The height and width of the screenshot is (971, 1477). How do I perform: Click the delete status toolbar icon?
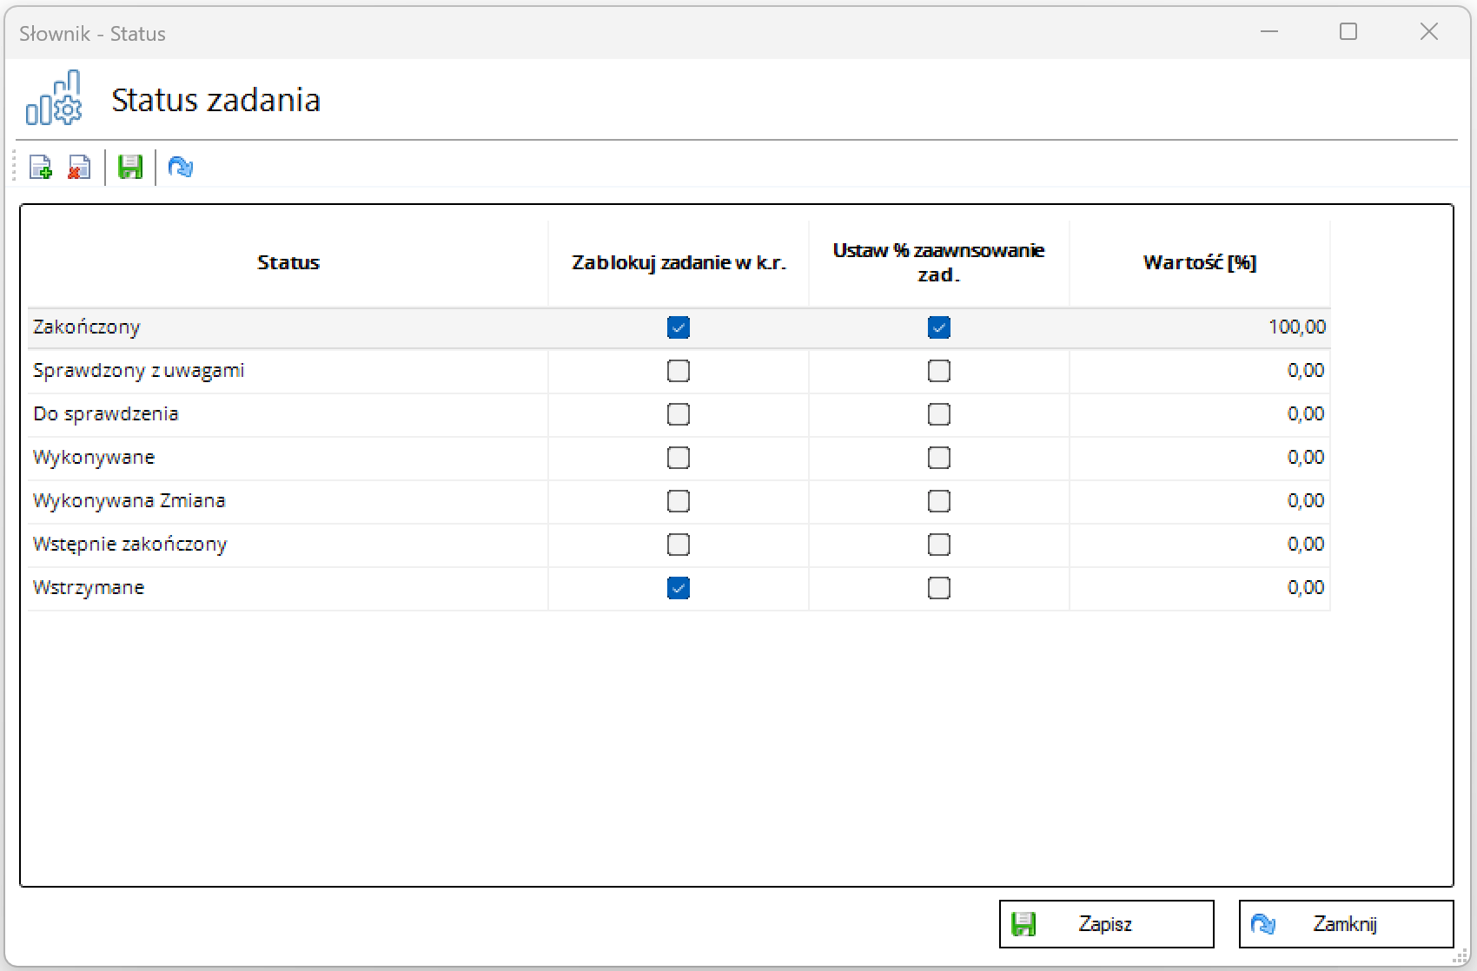79,167
